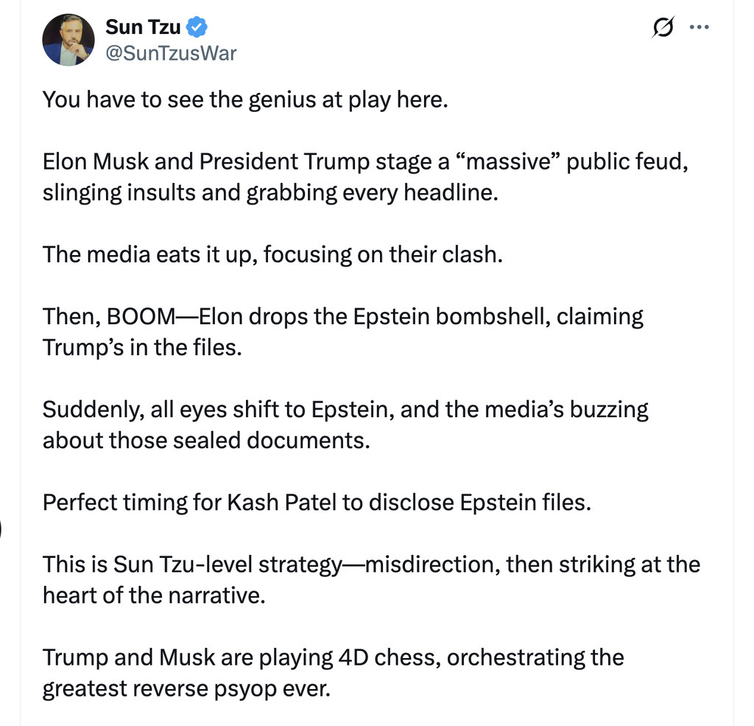Click the blue verified checkmark badge
754x726 pixels.
click(x=198, y=28)
